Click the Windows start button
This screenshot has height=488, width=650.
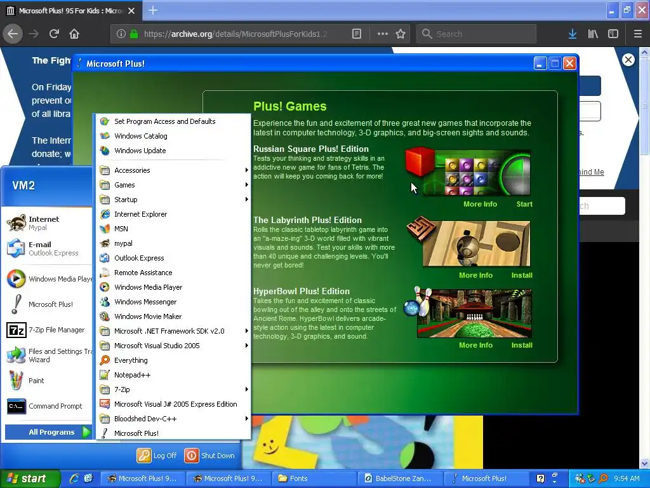tap(30, 478)
